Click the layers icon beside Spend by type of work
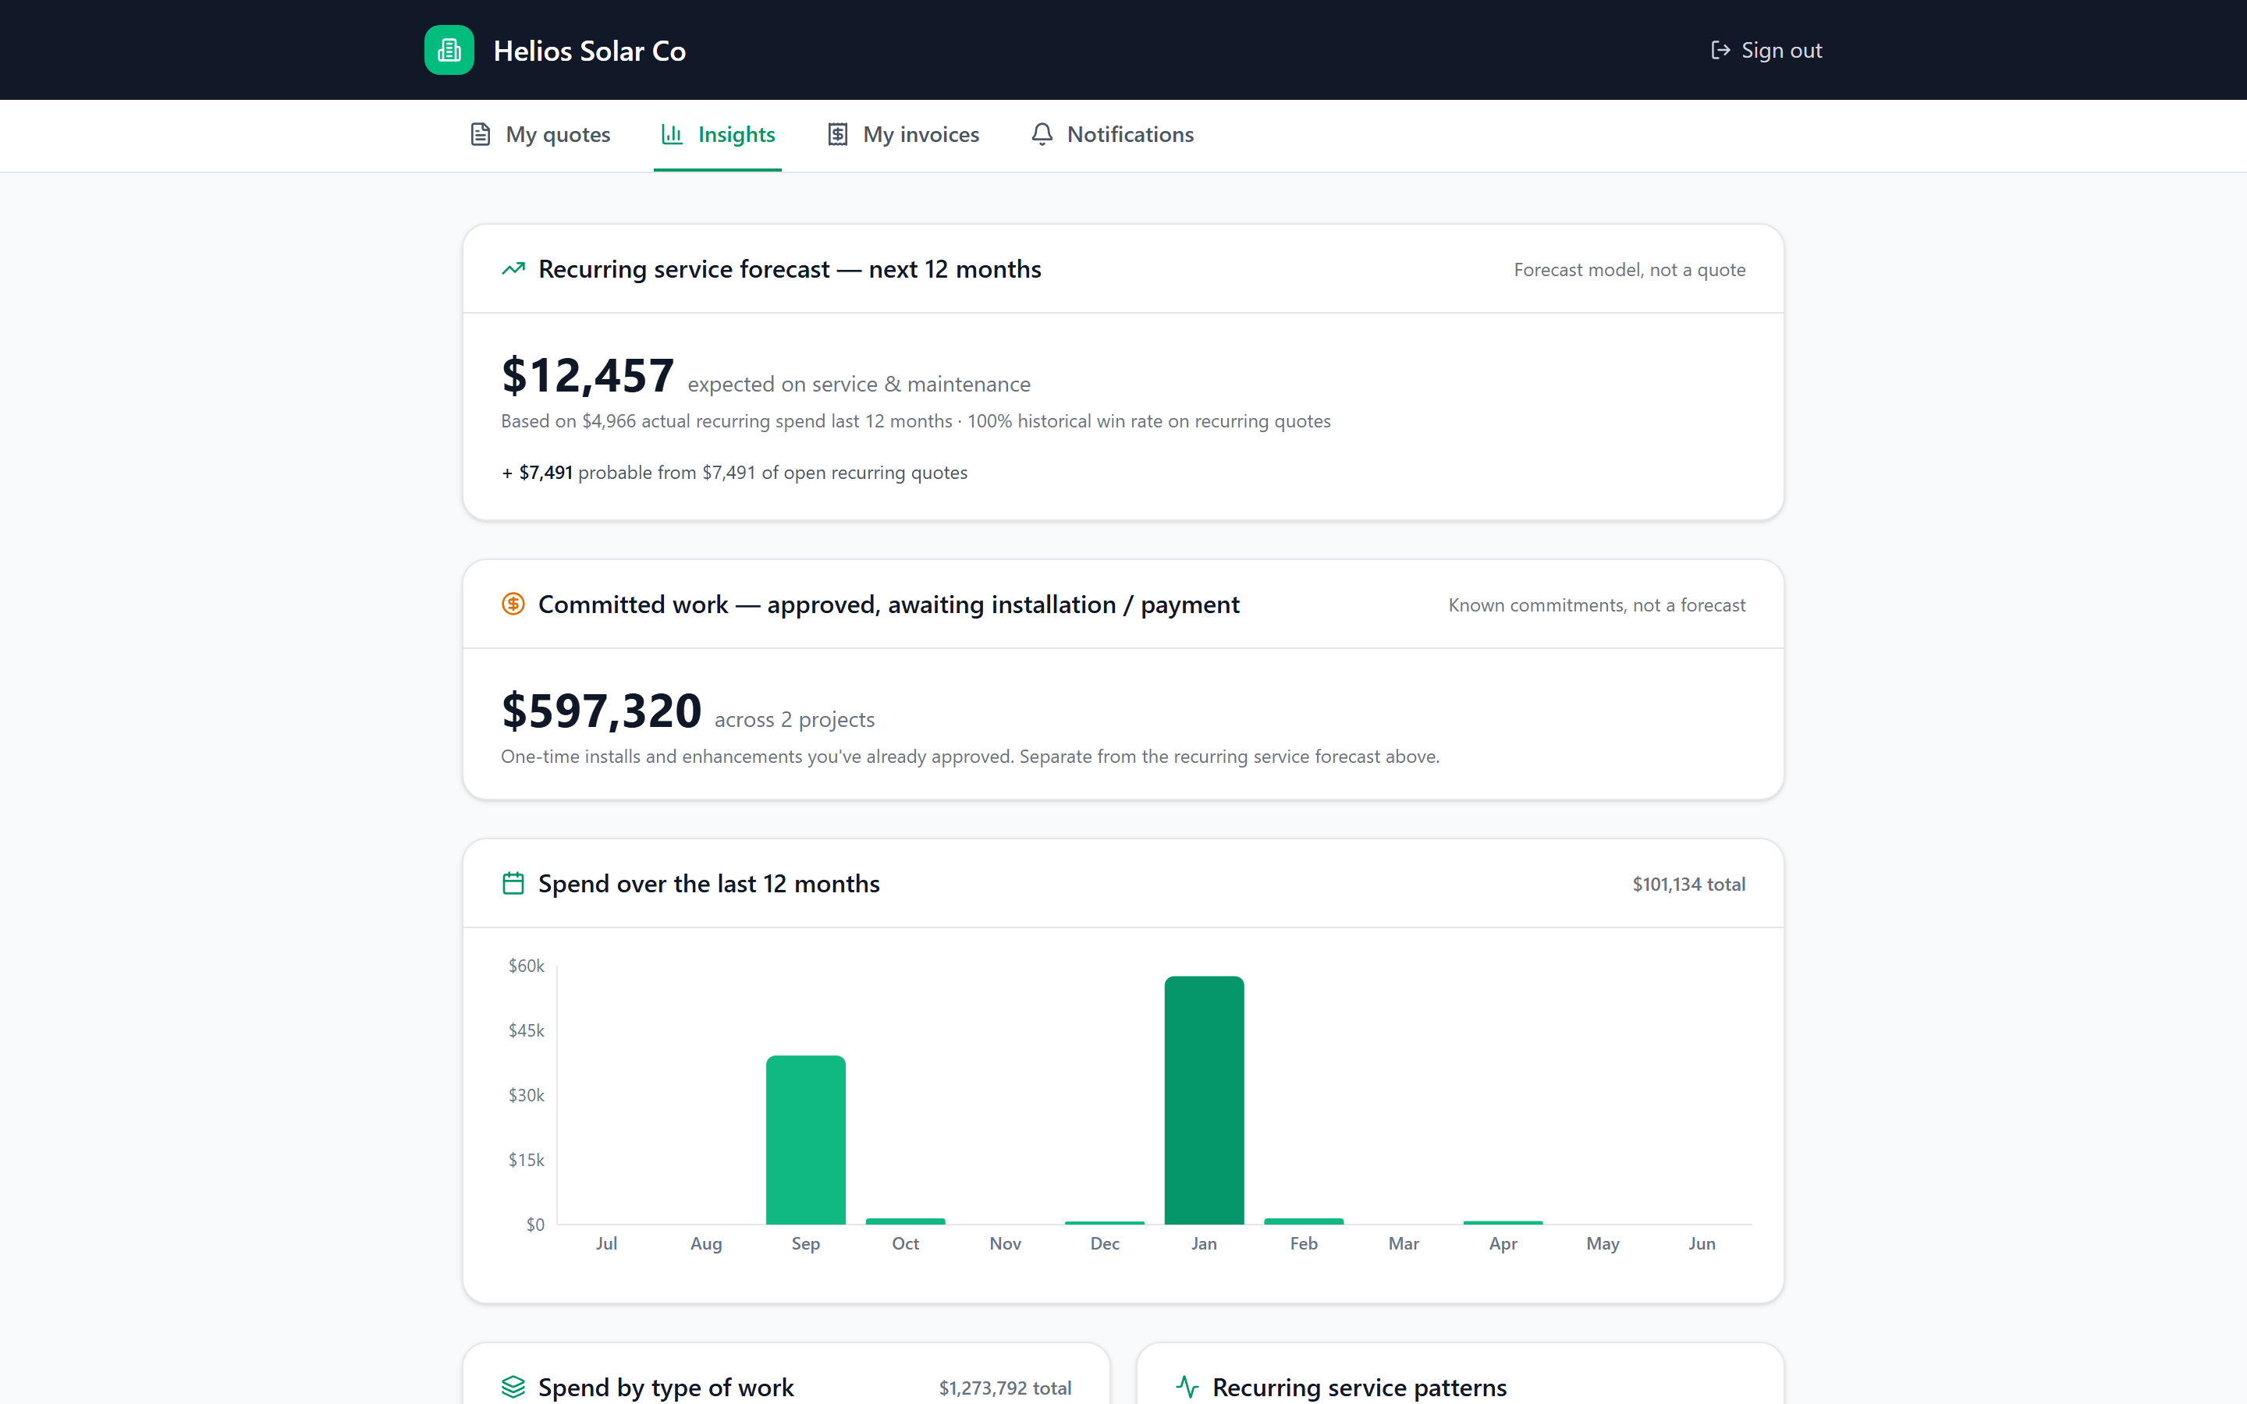 [x=513, y=1388]
